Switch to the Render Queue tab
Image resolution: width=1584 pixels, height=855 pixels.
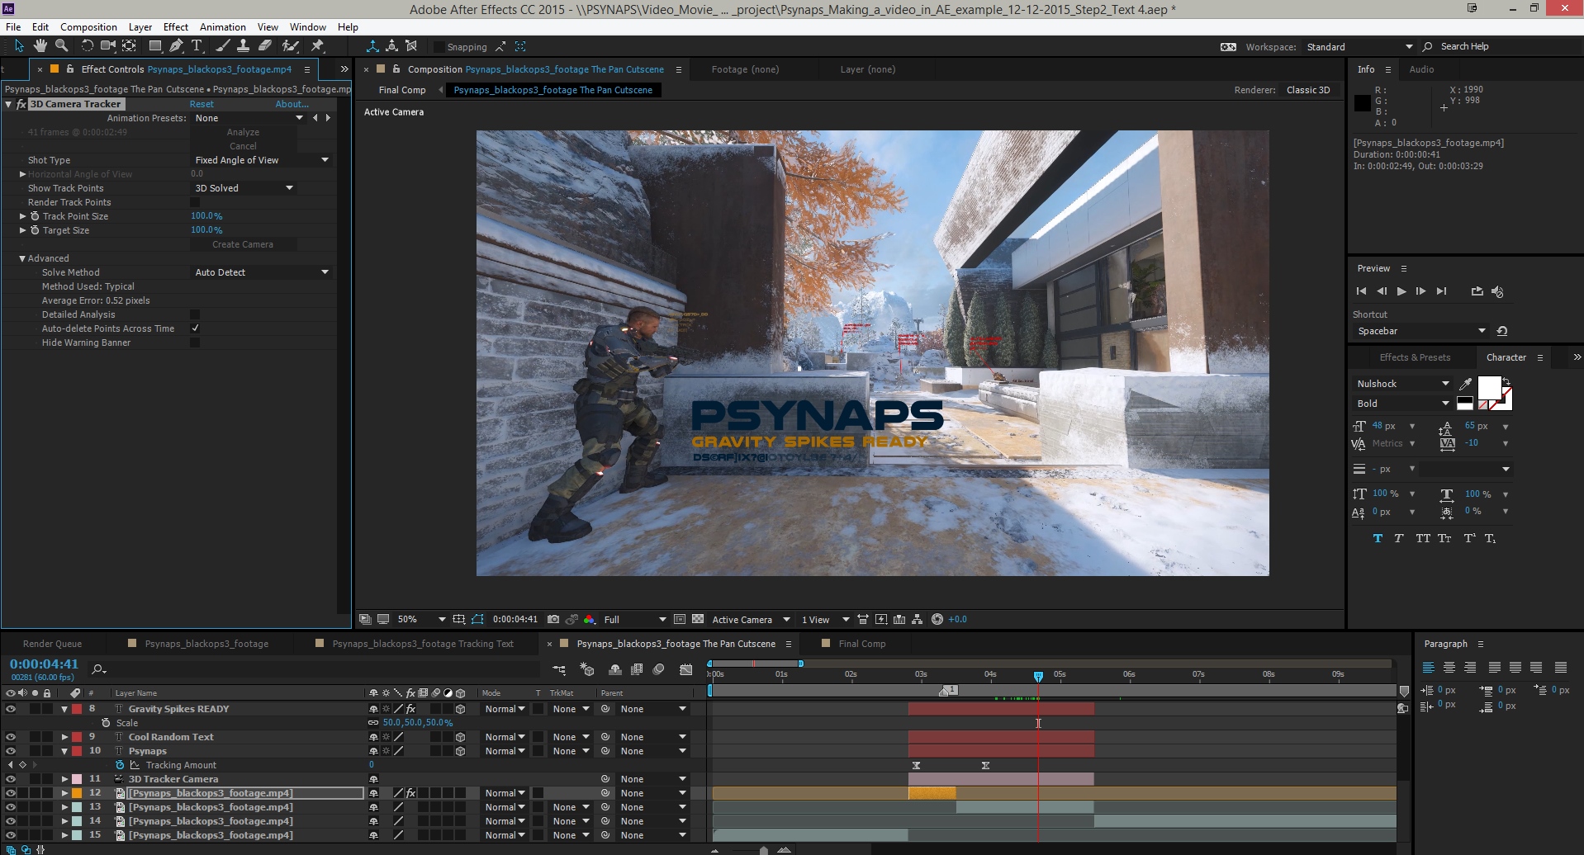[52, 644]
